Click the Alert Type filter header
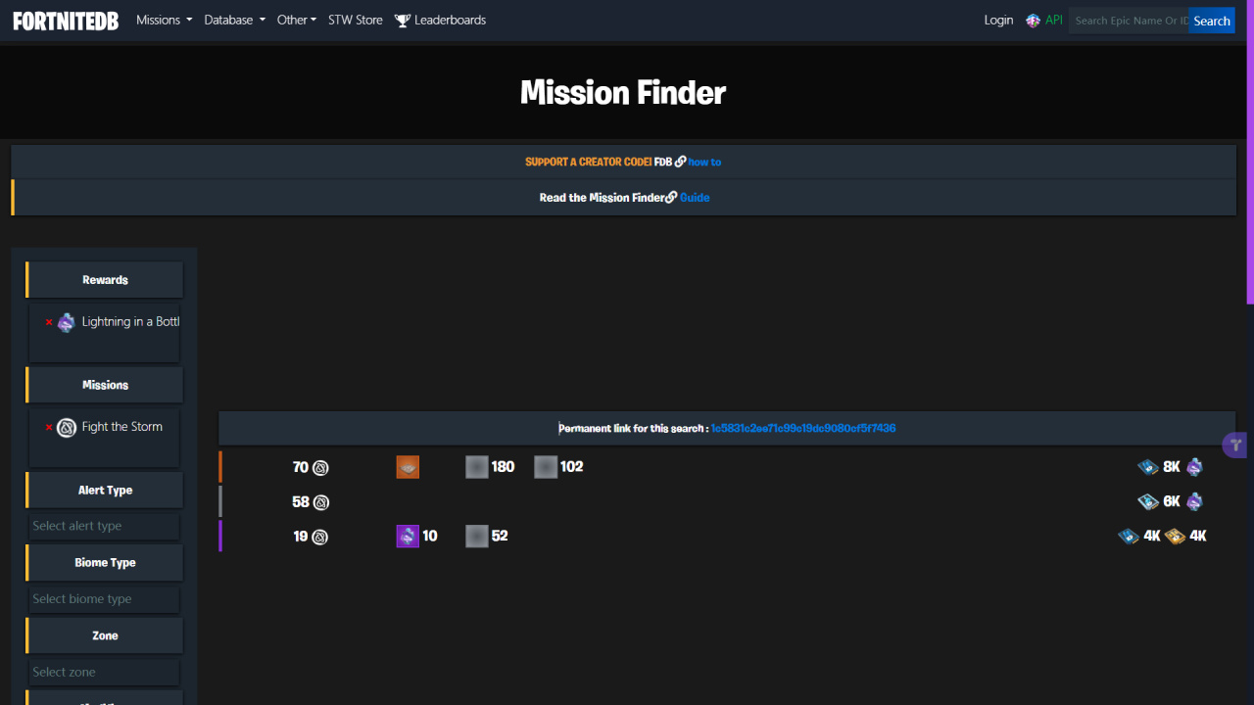Image resolution: width=1254 pixels, height=705 pixels. pyautogui.click(x=105, y=491)
